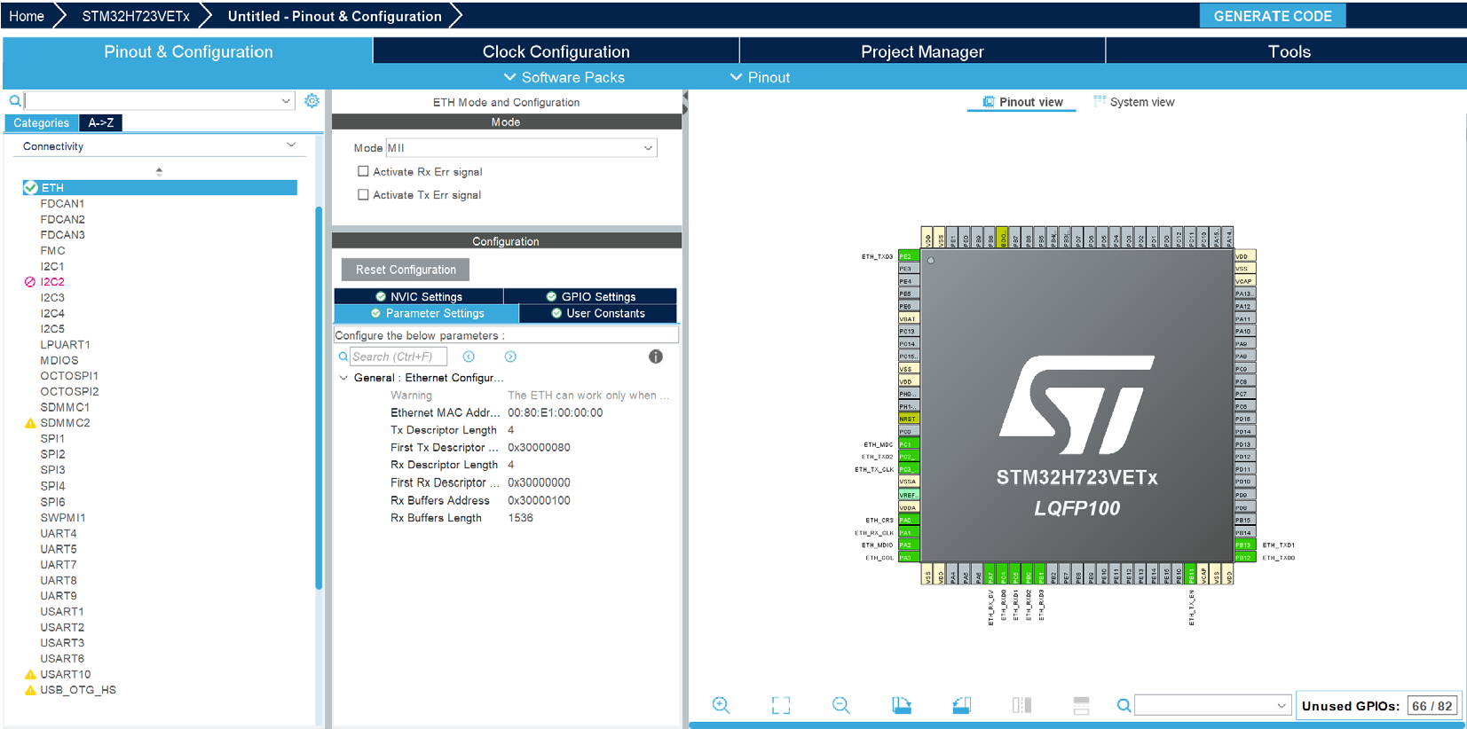Image resolution: width=1467 pixels, height=729 pixels.
Task: Focus the parameter Search (Ctrl+F) field
Action: (398, 357)
